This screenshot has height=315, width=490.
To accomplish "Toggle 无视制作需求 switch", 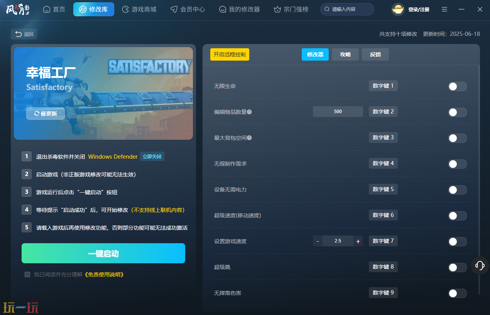I will click(457, 164).
